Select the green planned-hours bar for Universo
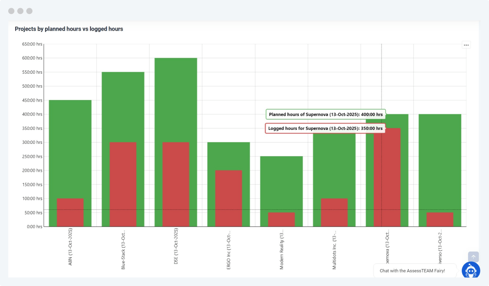The image size is (489, 286). [x=440, y=164]
